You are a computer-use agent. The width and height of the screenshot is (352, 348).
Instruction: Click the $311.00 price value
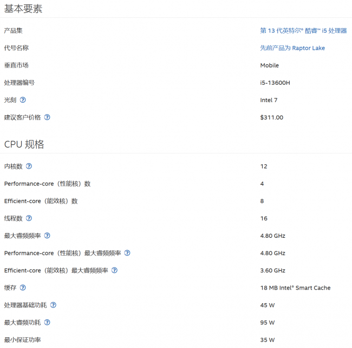coord(272,117)
